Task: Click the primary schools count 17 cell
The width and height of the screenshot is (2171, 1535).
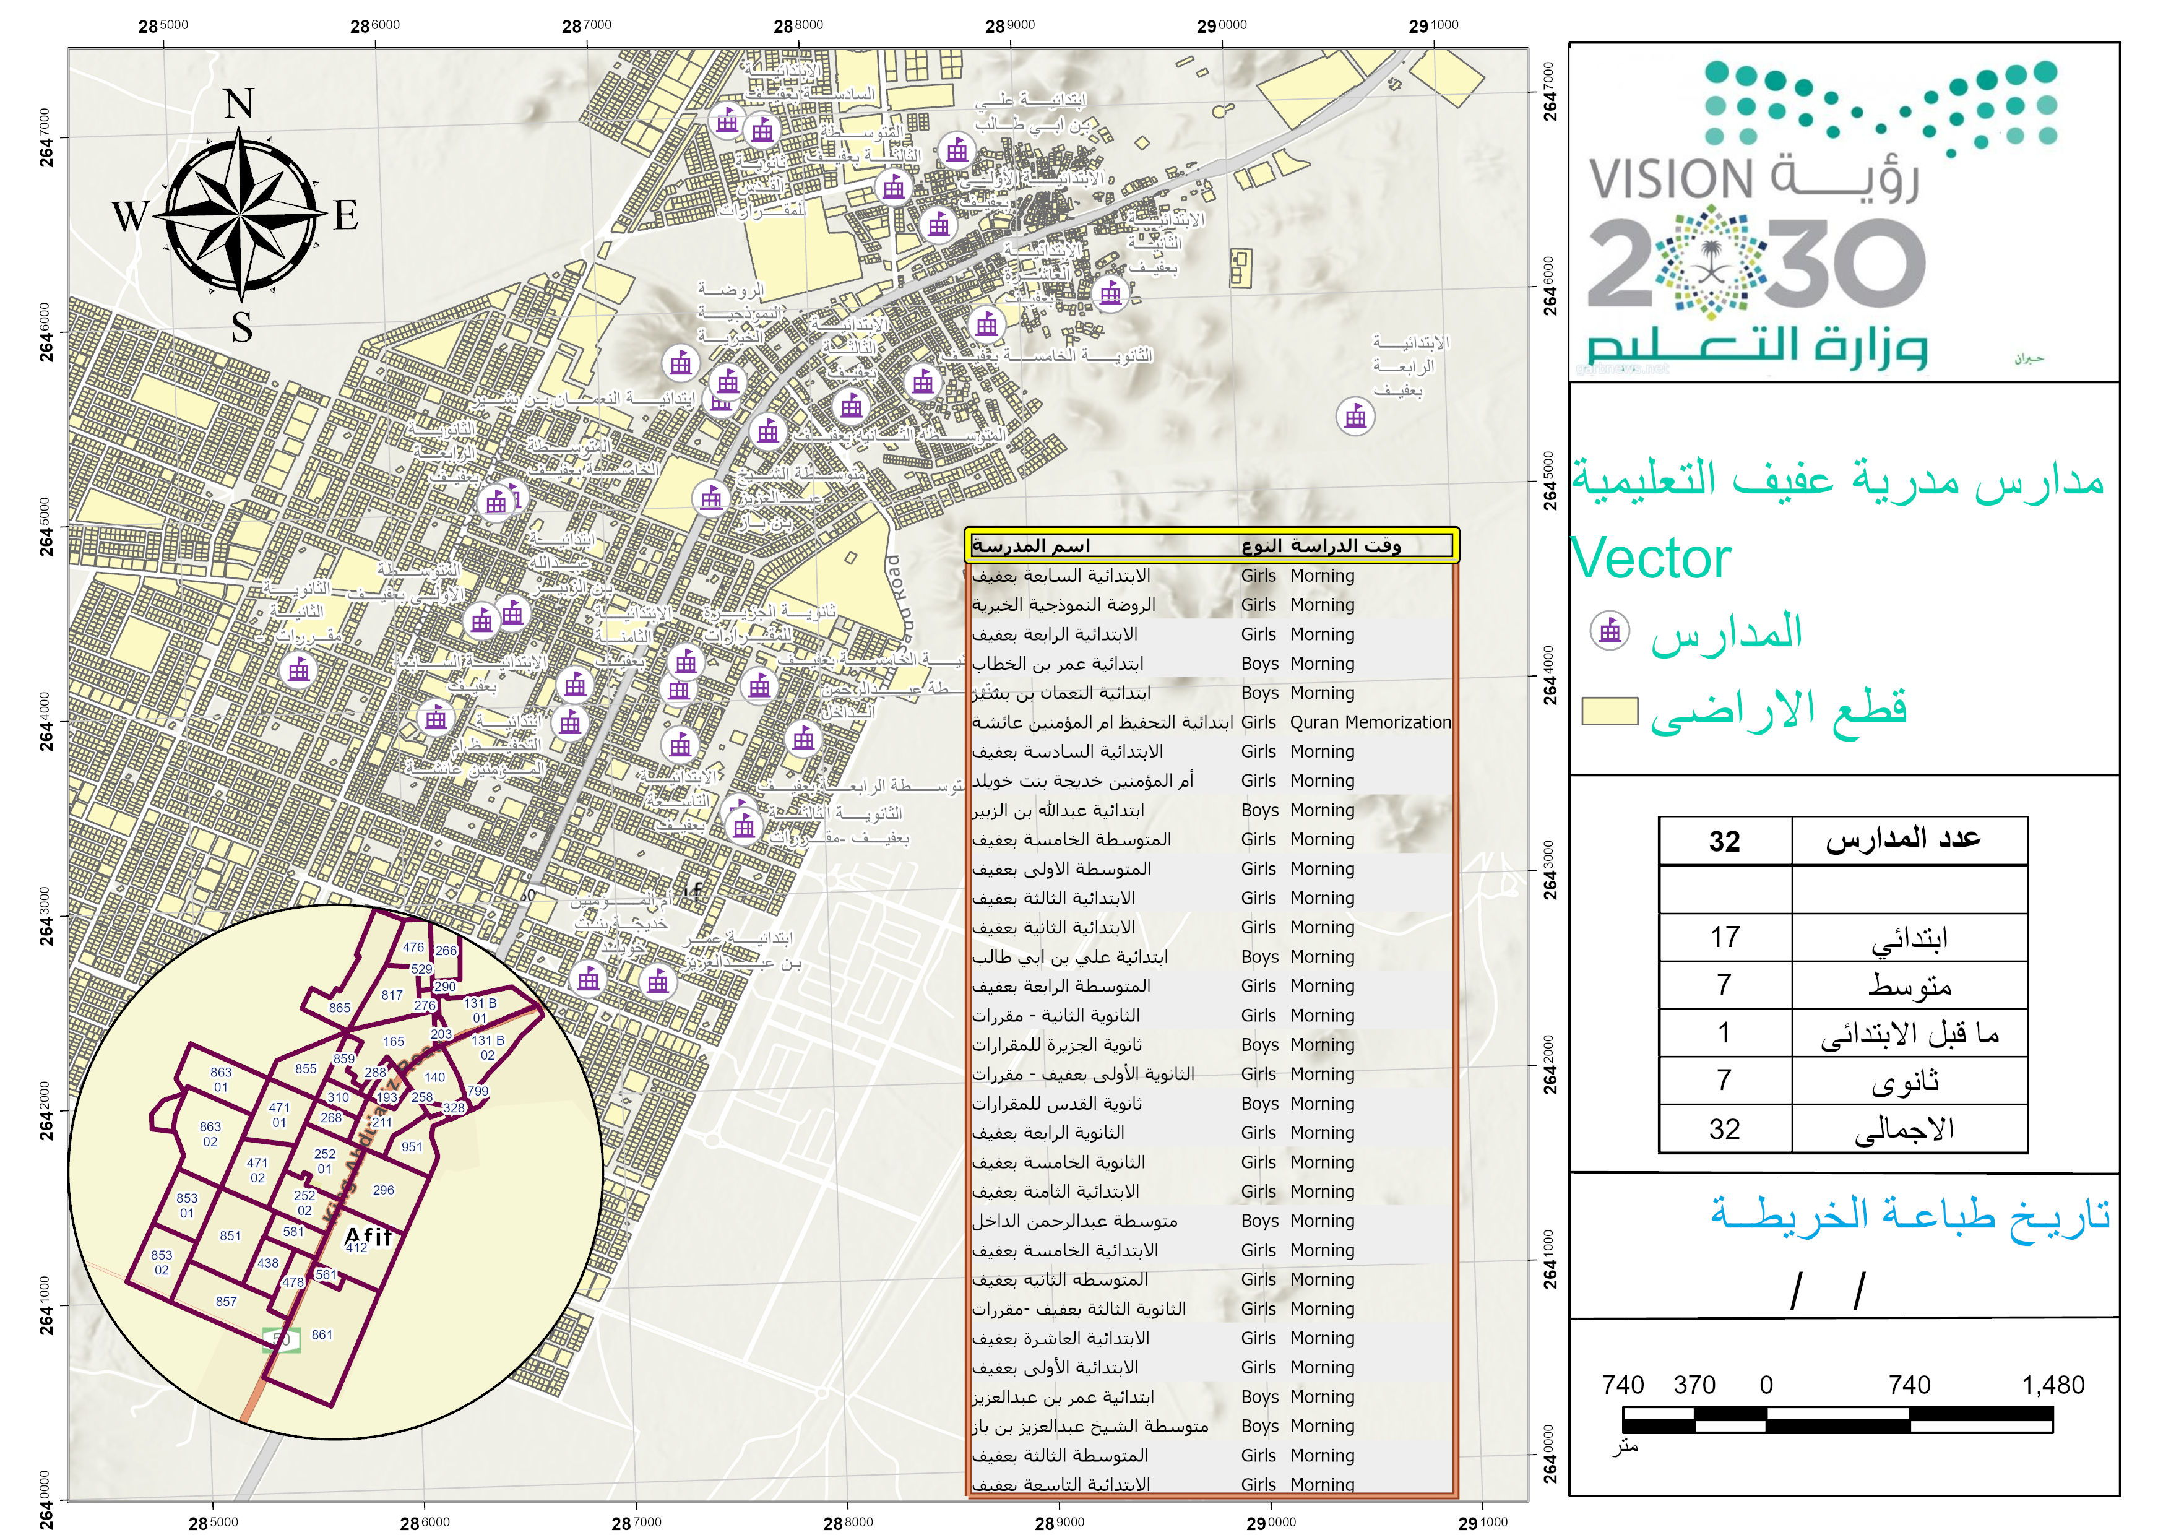Action: (1724, 937)
